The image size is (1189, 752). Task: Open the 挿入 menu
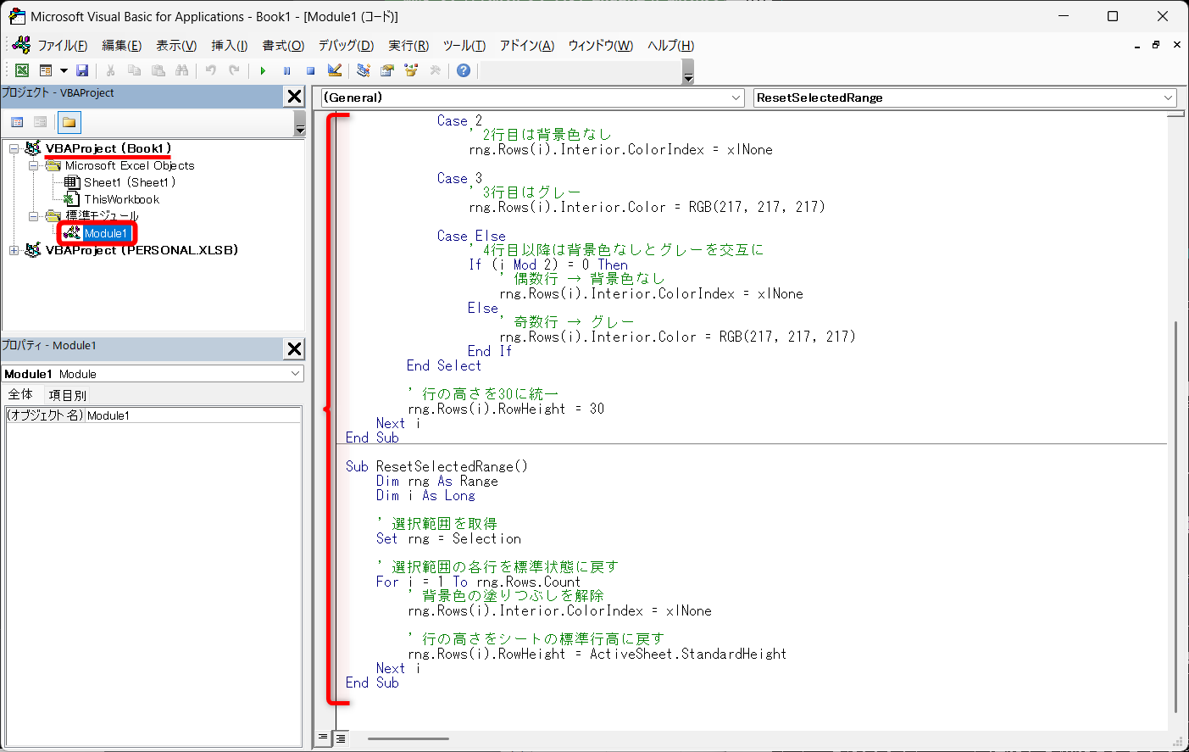(229, 46)
